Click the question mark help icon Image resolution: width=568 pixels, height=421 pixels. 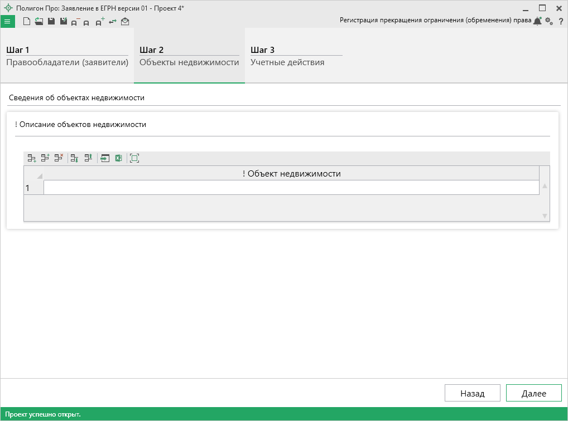pyautogui.click(x=561, y=21)
